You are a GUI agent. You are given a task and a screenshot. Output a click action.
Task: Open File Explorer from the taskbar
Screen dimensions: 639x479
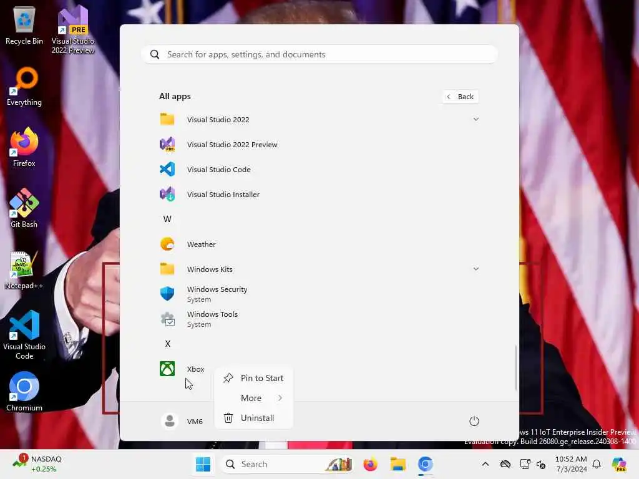pos(398,464)
